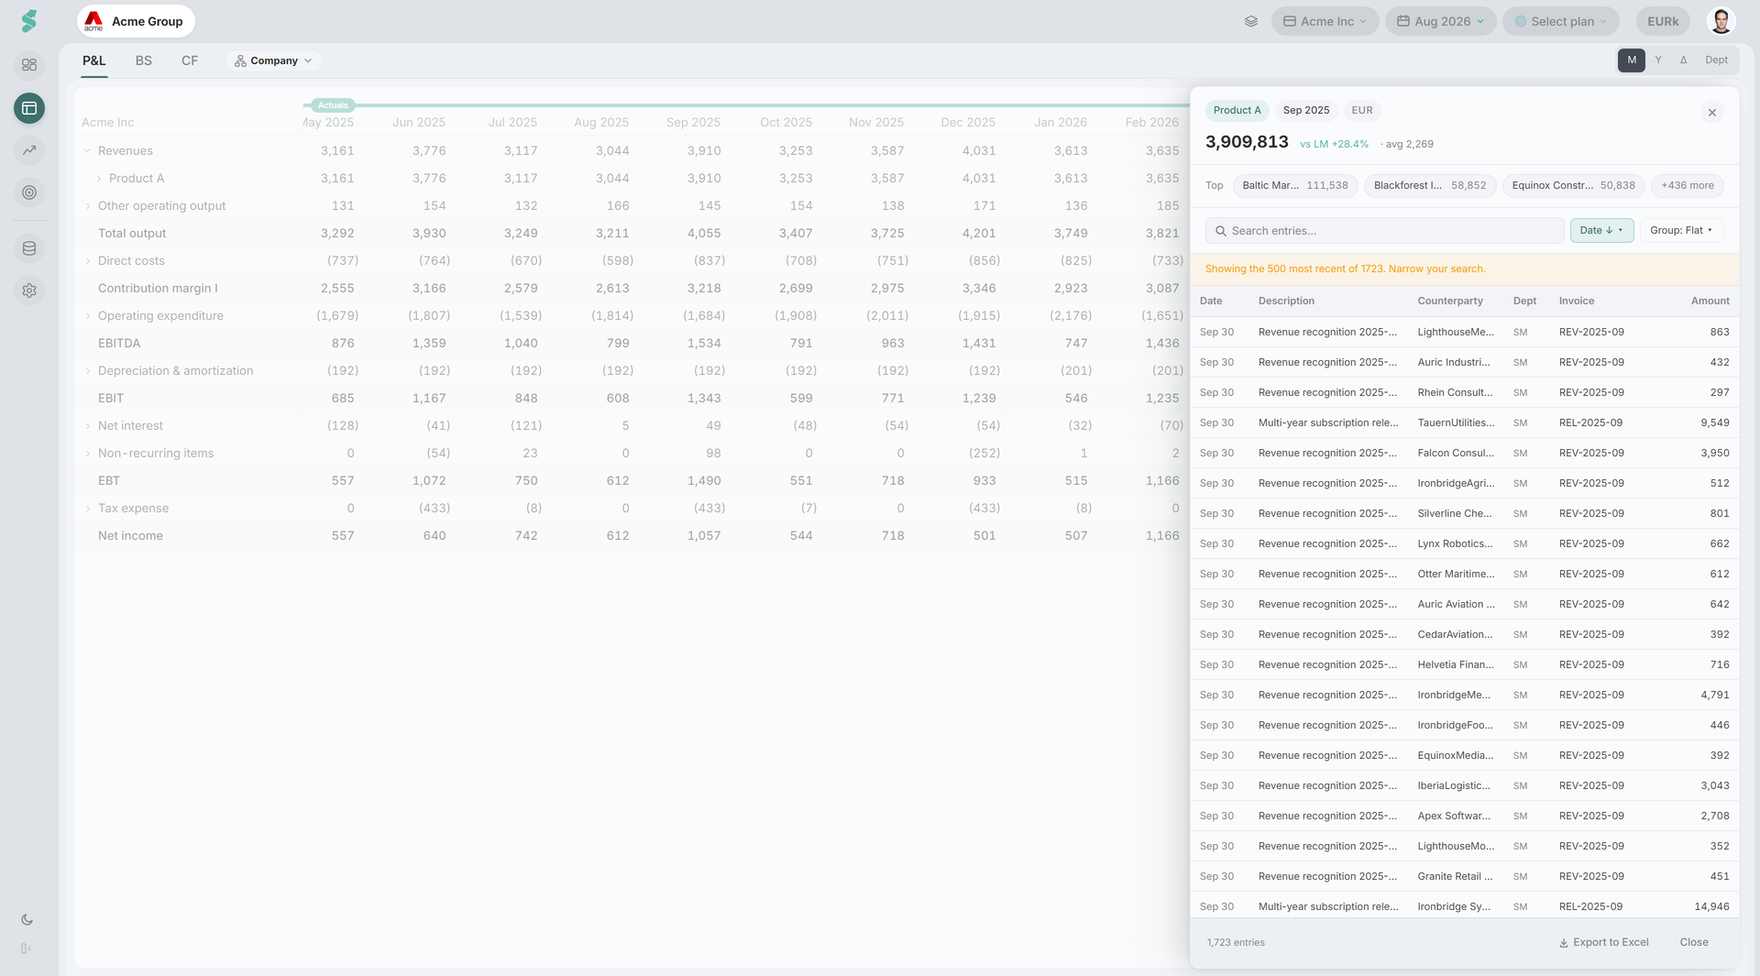Click the EURk currency button
The width and height of the screenshot is (1760, 976).
coord(1662,21)
